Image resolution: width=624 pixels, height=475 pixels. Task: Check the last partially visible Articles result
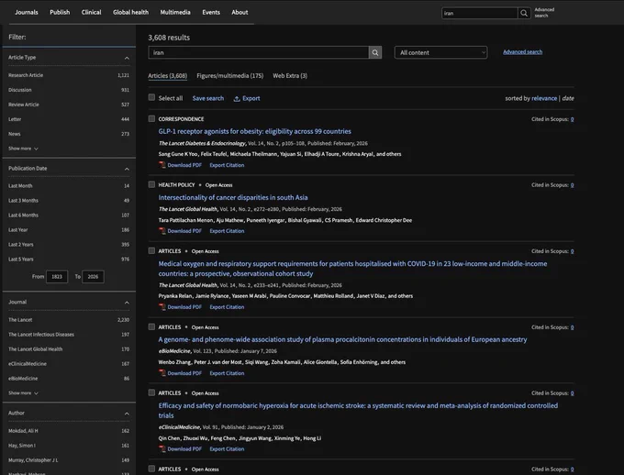click(x=151, y=469)
